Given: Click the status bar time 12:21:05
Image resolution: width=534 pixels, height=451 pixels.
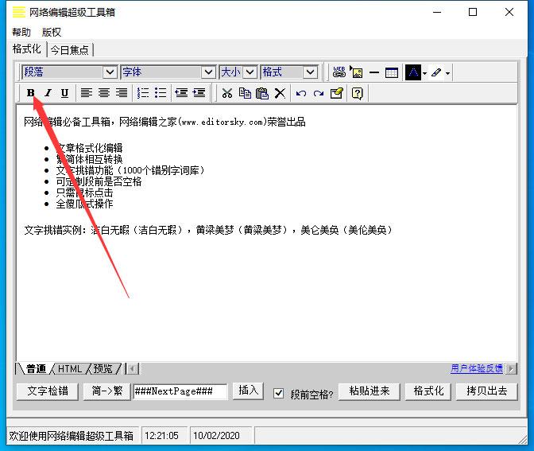Looking at the screenshot, I should coord(161,436).
